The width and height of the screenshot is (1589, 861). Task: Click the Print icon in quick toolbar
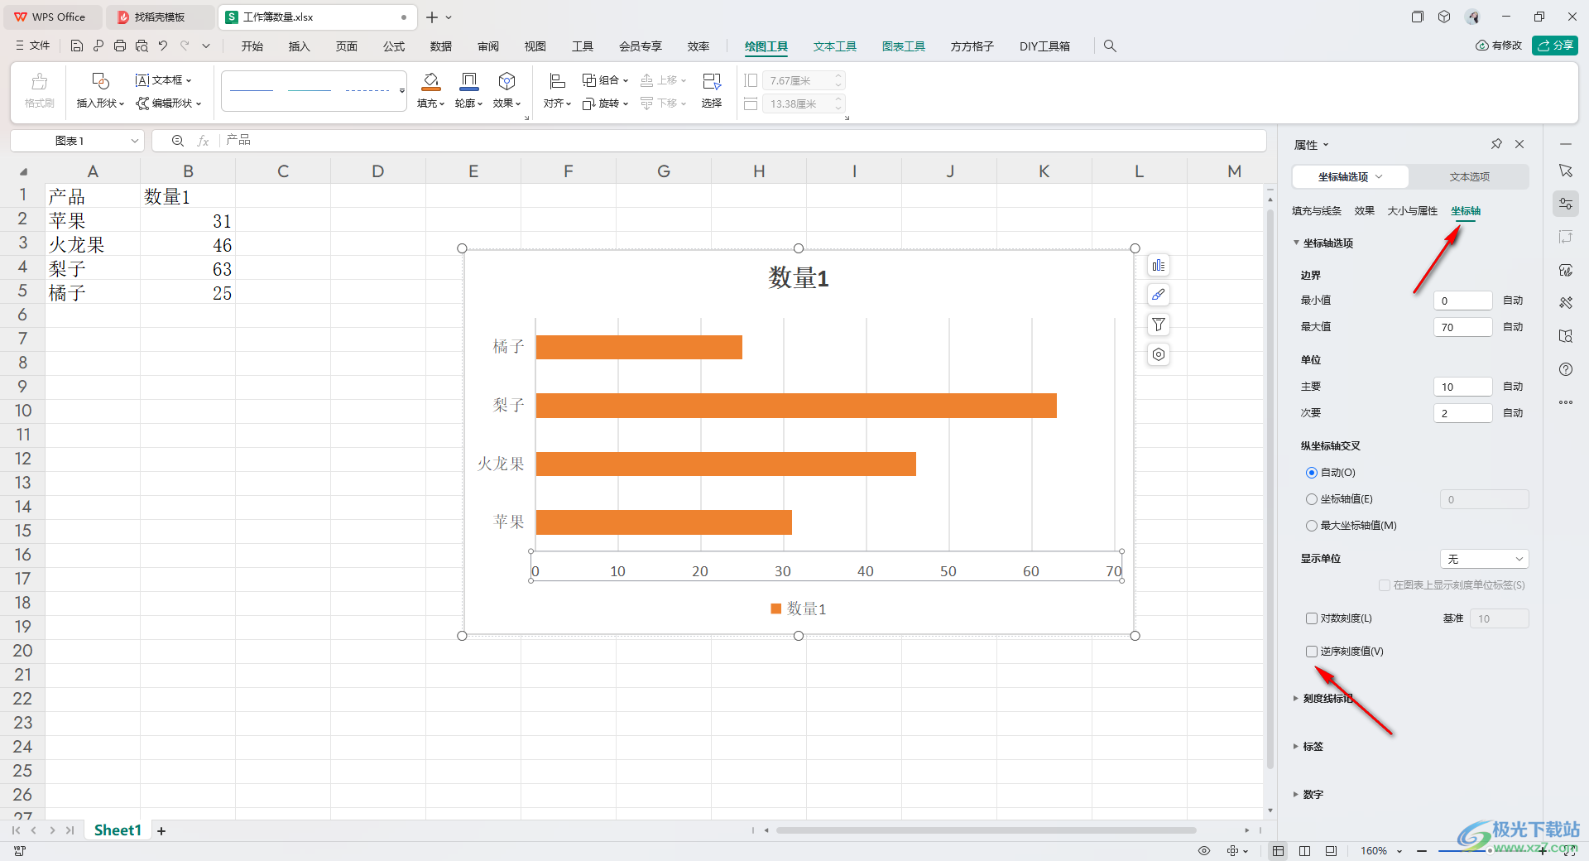[120, 46]
